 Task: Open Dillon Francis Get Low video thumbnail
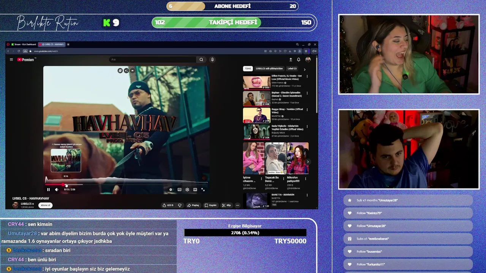pyautogui.click(x=257, y=82)
